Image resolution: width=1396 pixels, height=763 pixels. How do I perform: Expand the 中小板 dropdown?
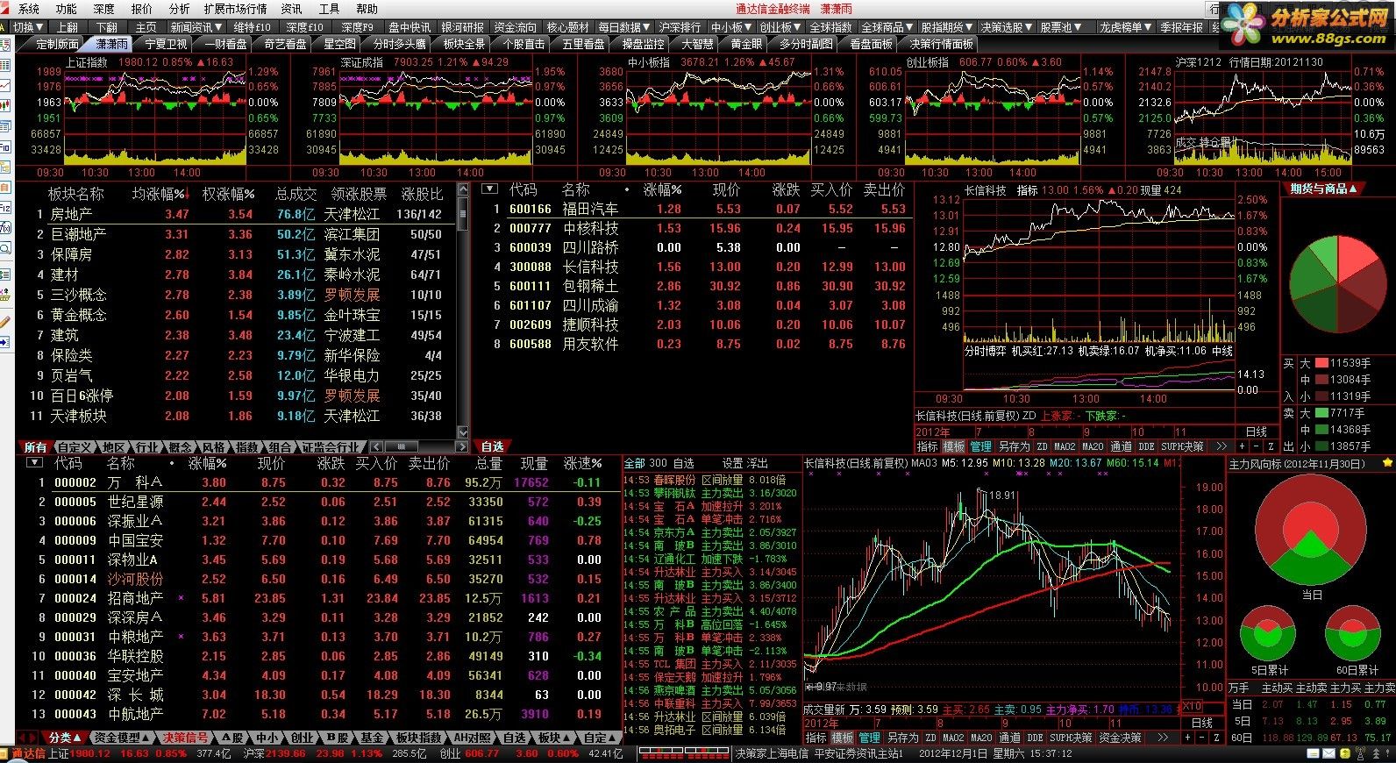pos(731,27)
